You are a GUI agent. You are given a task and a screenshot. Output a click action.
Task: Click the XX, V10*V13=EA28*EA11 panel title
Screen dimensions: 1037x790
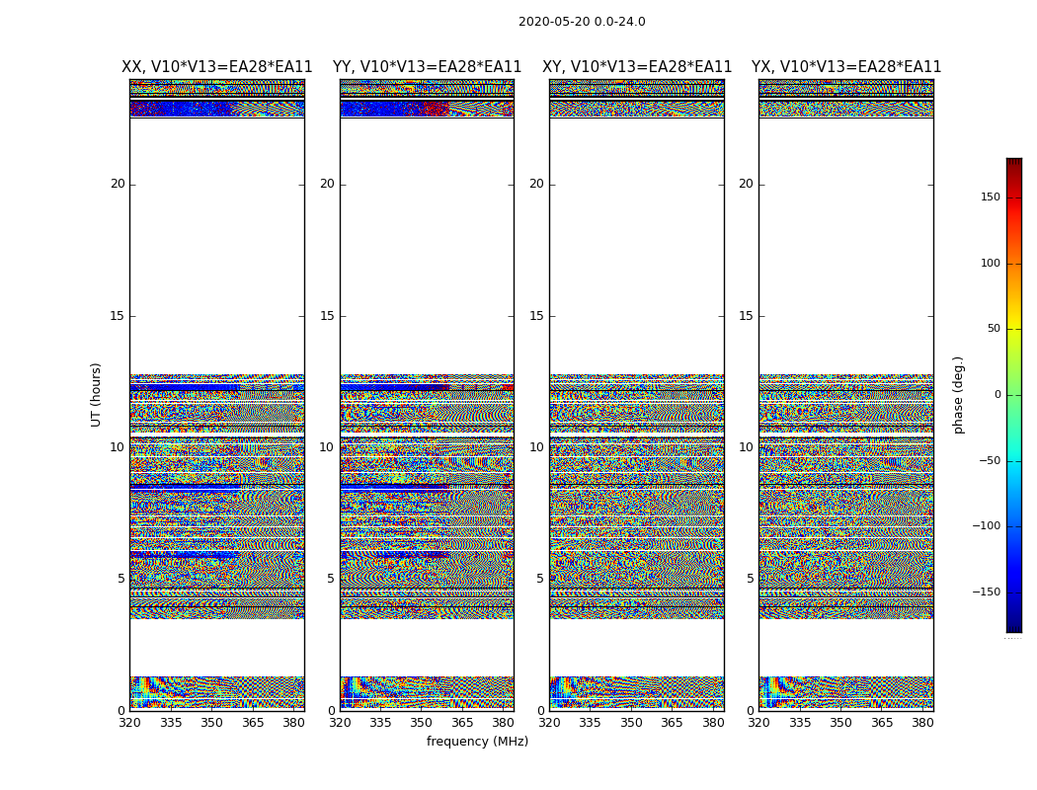click(x=217, y=67)
